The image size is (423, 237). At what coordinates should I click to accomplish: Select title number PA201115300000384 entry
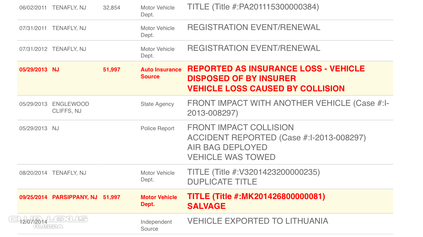(x=253, y=7)
